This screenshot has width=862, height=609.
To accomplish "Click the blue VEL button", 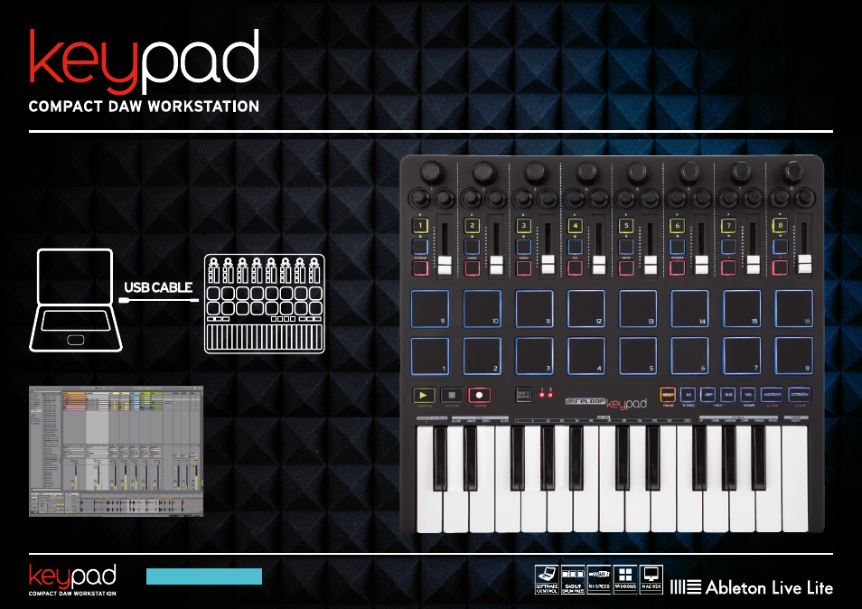I will 748,395.
